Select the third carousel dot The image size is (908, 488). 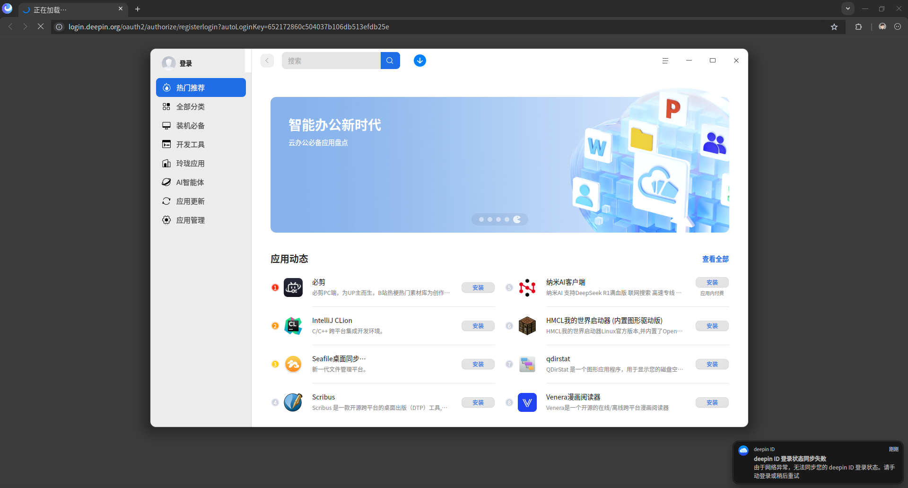click(x=498, y=219)
